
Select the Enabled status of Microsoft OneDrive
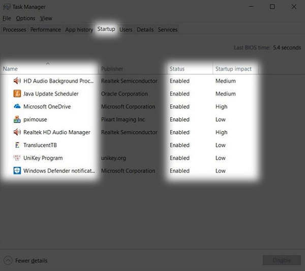point(179,107)
